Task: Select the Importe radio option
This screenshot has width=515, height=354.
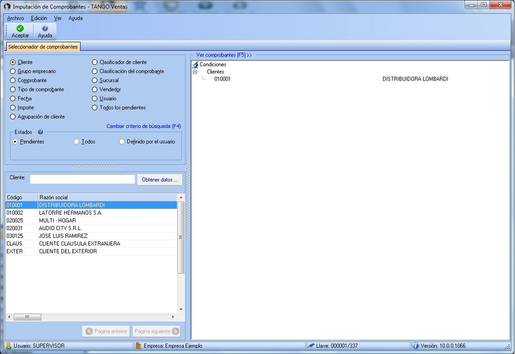Action: coord(13,108)
